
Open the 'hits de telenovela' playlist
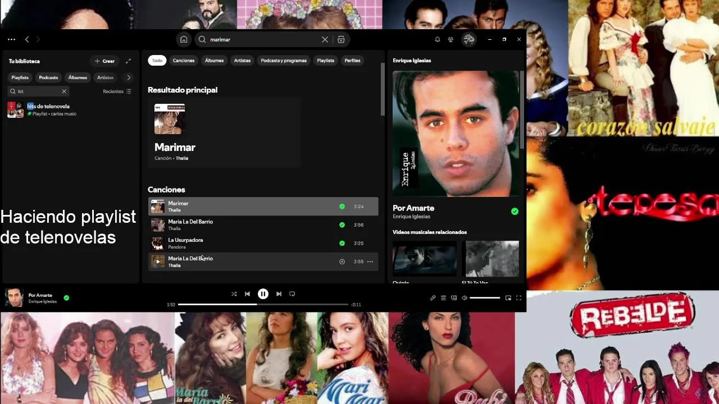point(70,109)
